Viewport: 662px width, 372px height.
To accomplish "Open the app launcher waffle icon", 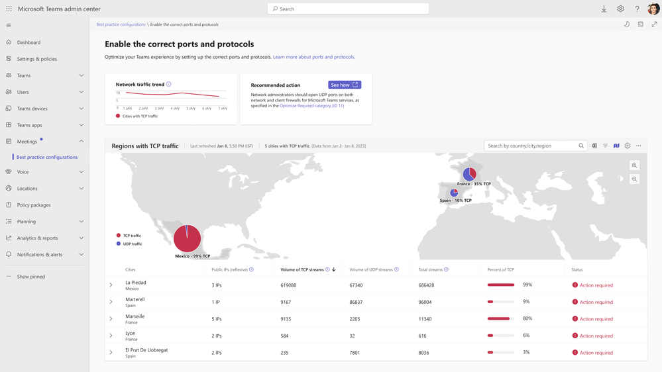I will click(x=9, y=9).
